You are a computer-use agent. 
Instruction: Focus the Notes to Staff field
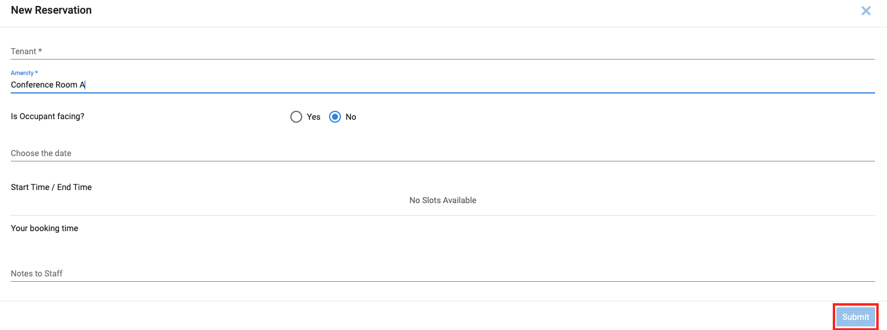click(x=442, y=273)
